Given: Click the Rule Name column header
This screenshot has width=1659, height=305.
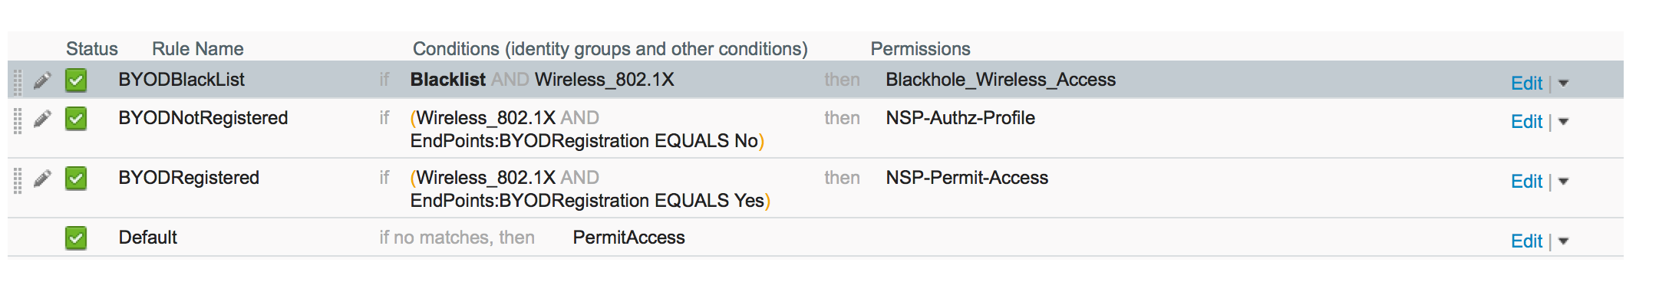Looking at the screenshot, I should (x=197, y=49).
